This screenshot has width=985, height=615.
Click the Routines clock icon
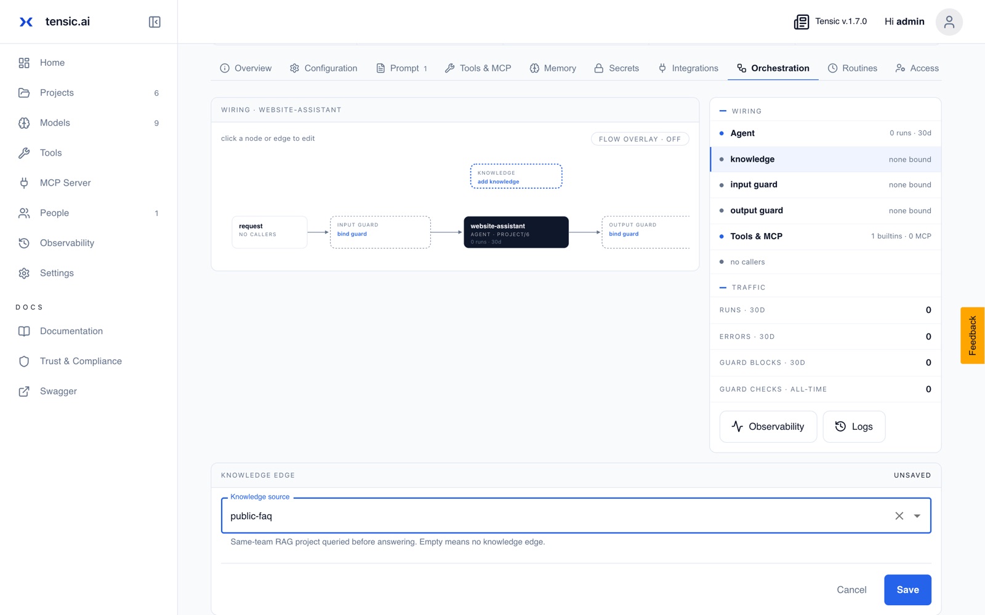click(x=832, y=68)
